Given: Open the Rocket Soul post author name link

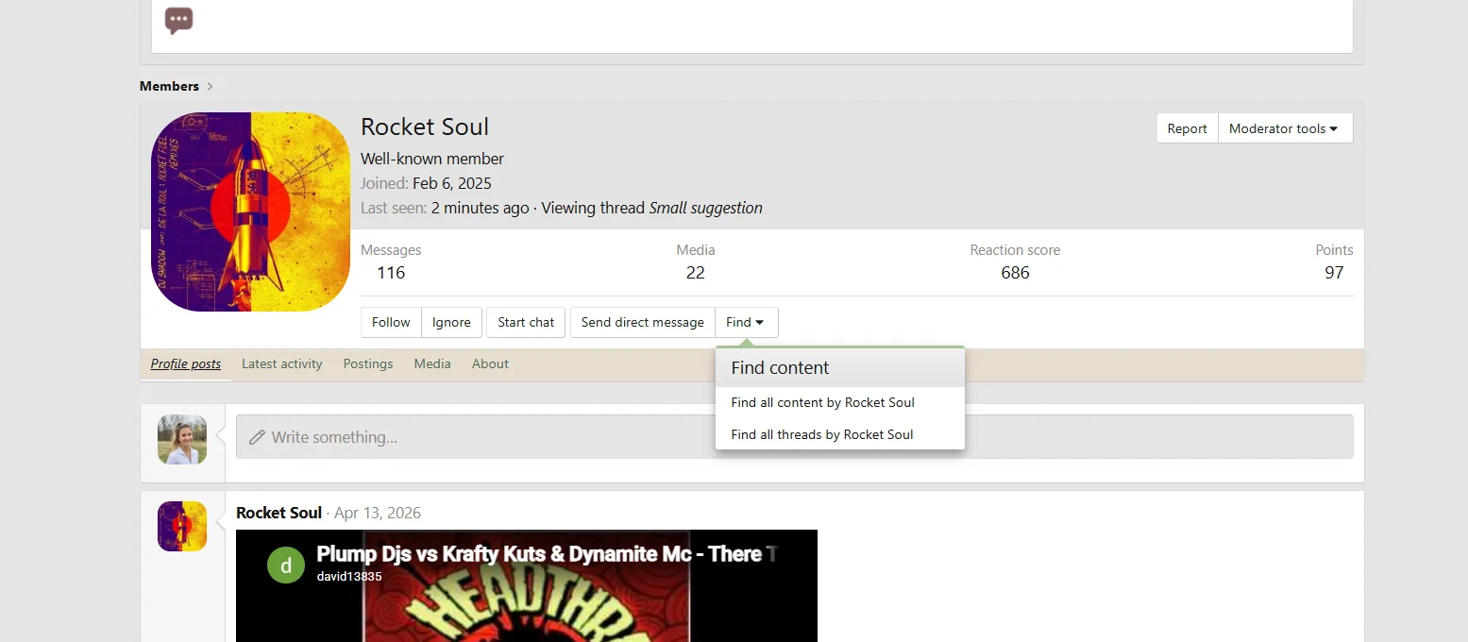Looking at the screenshot, I should point(278,513).
